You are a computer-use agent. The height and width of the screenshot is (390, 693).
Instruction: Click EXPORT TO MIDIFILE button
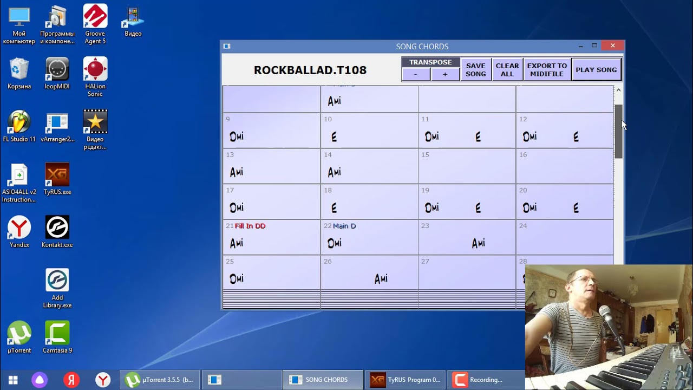click(547, 70)
